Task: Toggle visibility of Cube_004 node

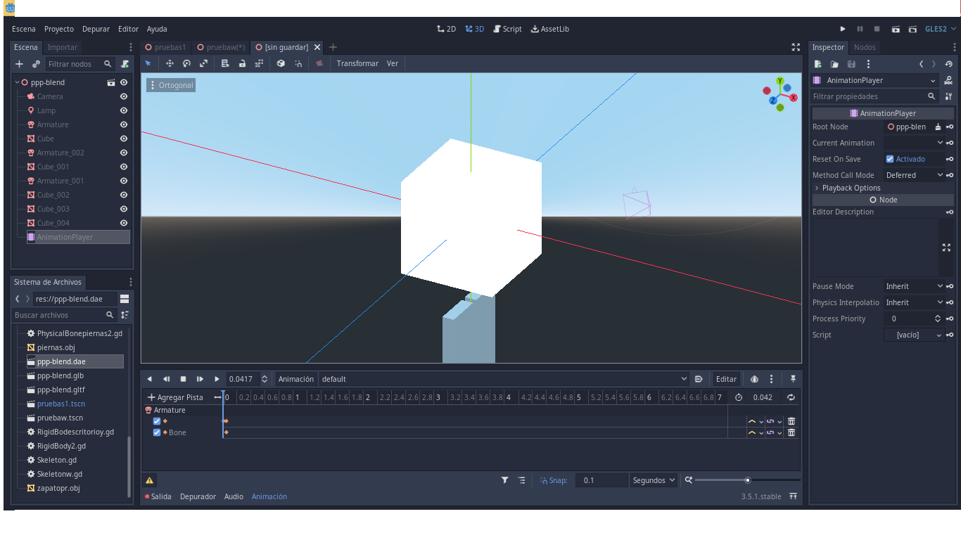Action: (124, 223)
